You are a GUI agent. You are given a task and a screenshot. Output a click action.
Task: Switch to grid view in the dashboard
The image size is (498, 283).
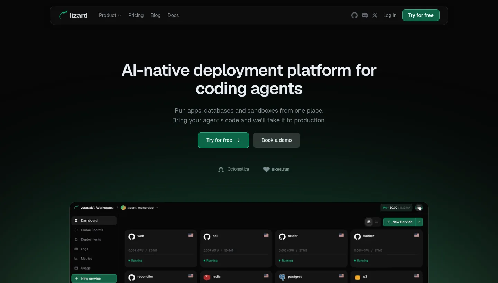coord(369,222)
